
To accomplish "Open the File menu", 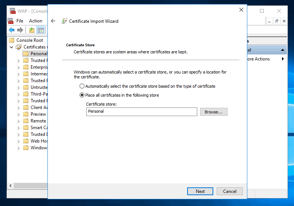I will 20,21.
